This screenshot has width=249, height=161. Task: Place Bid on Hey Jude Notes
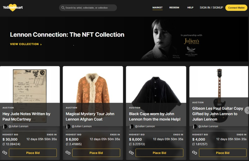(33, 153)
